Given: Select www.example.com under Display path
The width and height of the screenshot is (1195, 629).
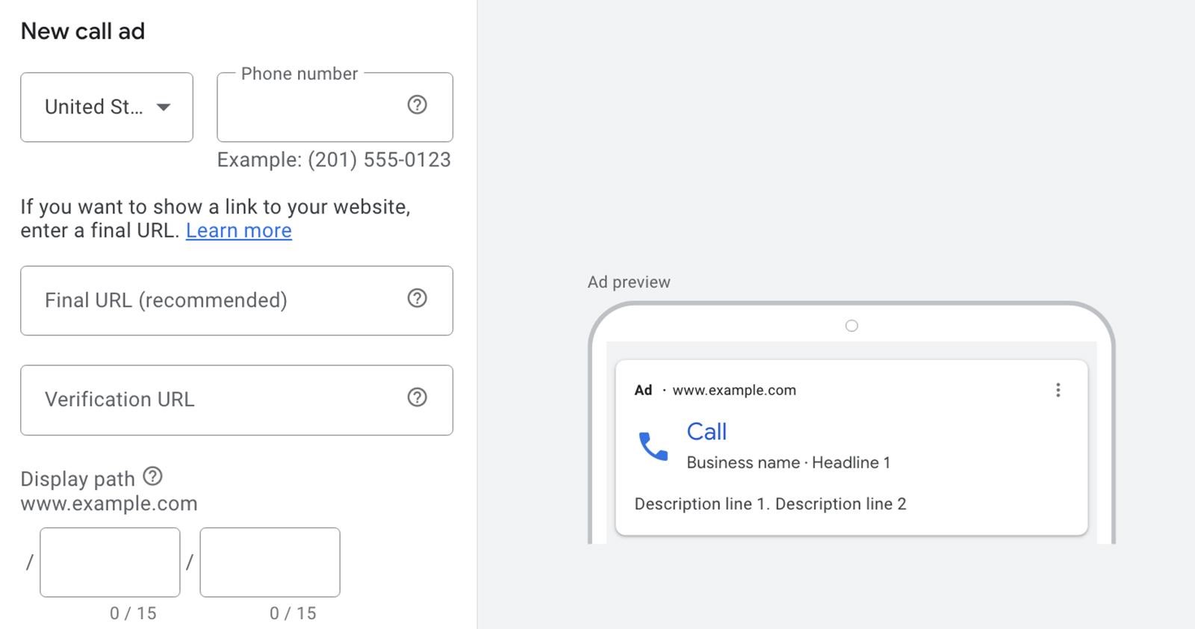Looking at the screenshot, I should point(109,503).
